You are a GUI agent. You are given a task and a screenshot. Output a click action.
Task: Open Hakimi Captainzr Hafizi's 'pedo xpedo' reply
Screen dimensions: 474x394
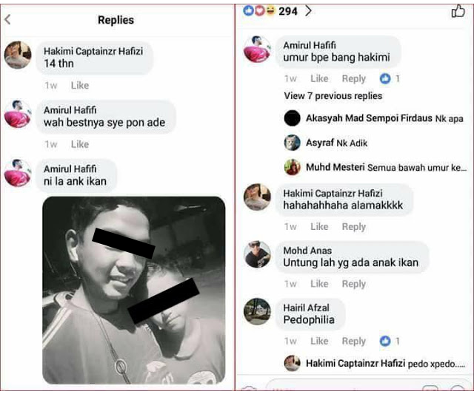click(x=385, y=363)
